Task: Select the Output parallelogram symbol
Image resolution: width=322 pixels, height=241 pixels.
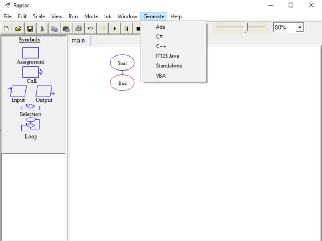Action: [45, 91]
